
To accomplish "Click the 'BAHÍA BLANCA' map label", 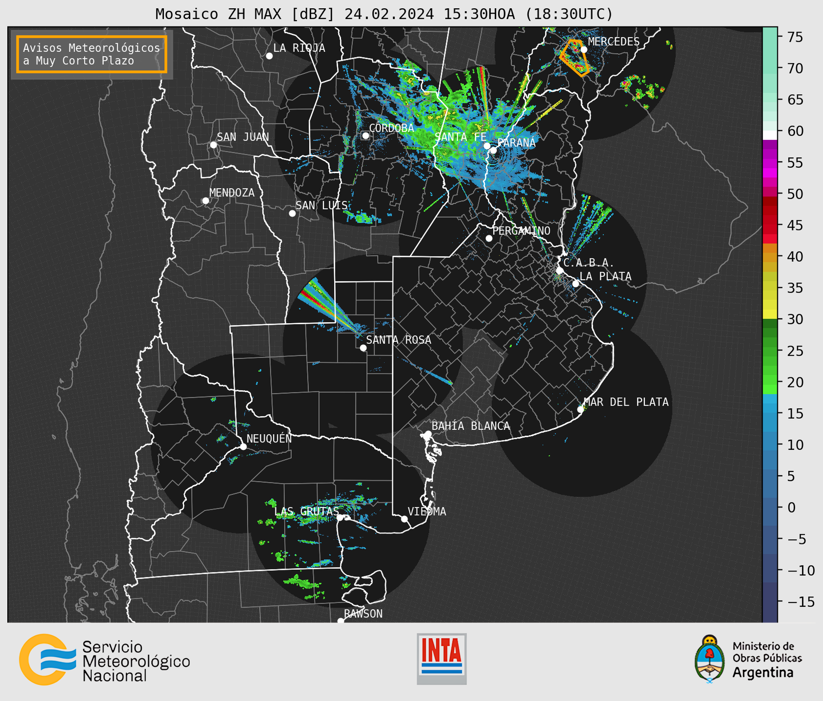I will pos(471,426).
